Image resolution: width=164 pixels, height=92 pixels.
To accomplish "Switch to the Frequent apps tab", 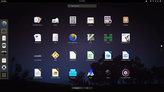I will coord(77,88).
